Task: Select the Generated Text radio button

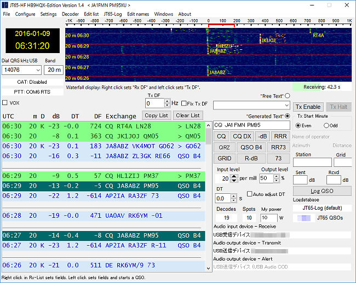Action: pos(288,116)
